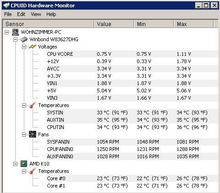
Task: Select the AUXTIN temperature row
Action: pyautogui.click(x=132, y=120)
